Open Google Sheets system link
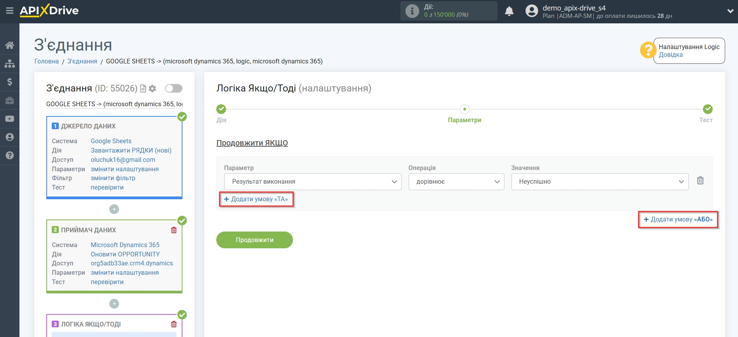 click(111, 141)
